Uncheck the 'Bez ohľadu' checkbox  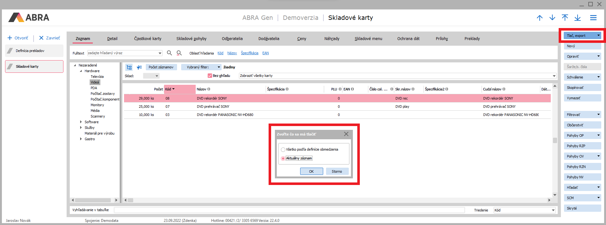coord(210,76)
